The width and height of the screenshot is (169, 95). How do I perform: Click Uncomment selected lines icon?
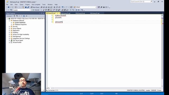(73, 10)
